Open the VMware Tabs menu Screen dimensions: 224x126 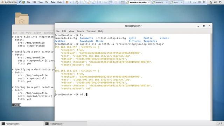[x=53, y=2]
